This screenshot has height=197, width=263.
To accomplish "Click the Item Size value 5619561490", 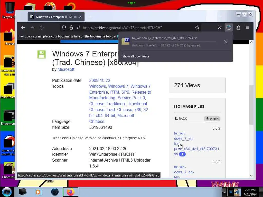I will (x=101, y=127).
